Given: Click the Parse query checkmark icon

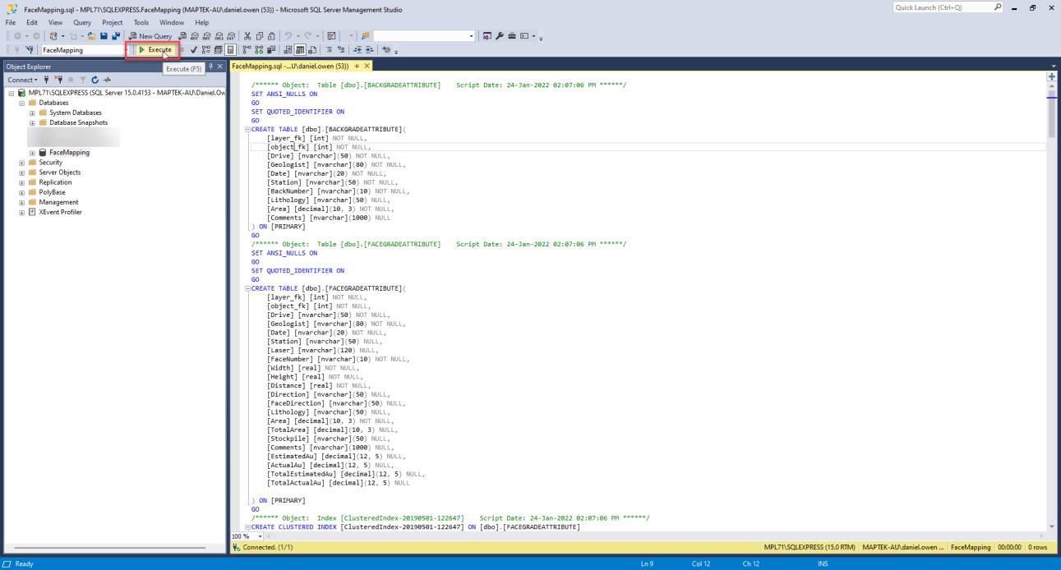Looking at the screenshot, I should point(193,50).
